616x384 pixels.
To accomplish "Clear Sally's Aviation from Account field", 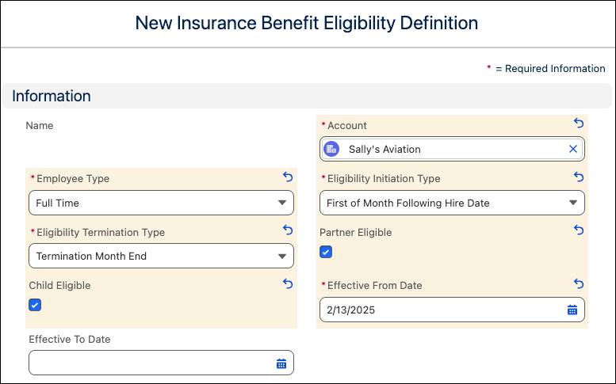I will click(573, 149).
